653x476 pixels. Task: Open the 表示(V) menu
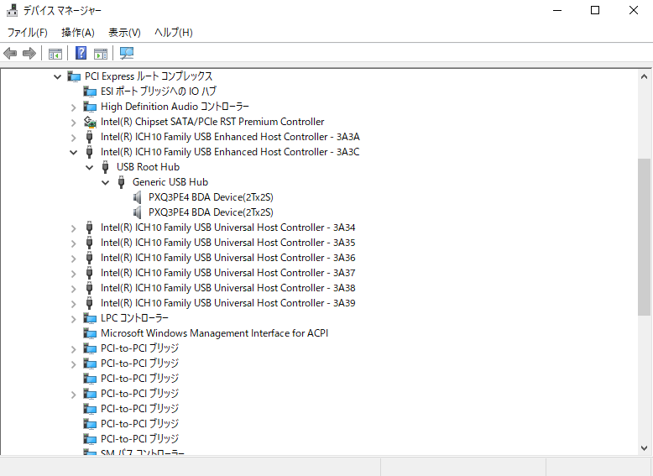tap(124, 33)
